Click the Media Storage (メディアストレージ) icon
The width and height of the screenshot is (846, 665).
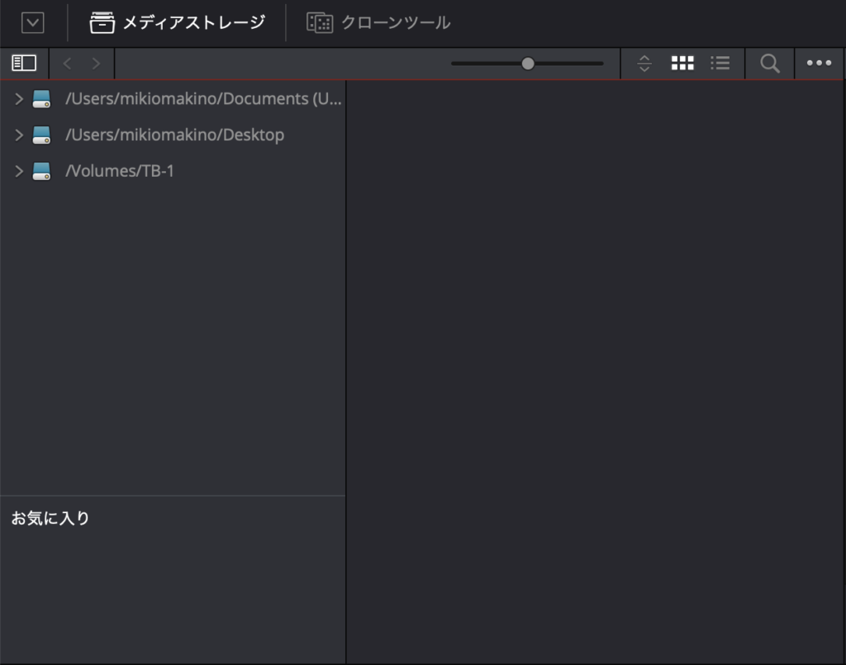pos(102,22)
